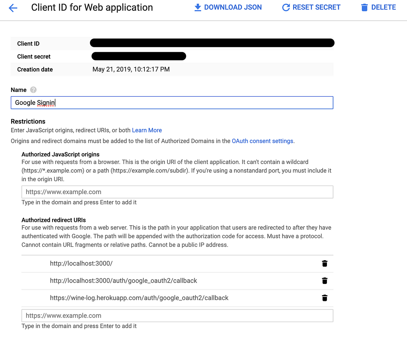Open the Learn More link
407x343 pixels.
pos(147,130)
